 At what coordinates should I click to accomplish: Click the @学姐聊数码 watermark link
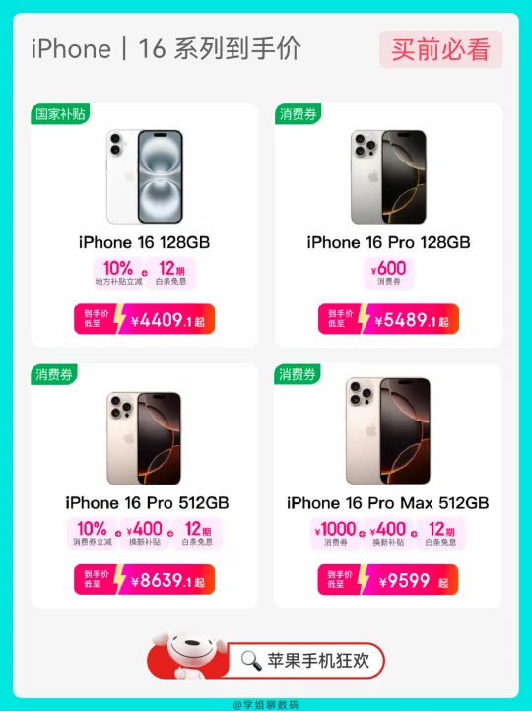tap(266, 705)
